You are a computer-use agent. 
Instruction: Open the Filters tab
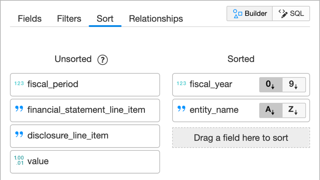pyautogui.click(x=69, y=19)
